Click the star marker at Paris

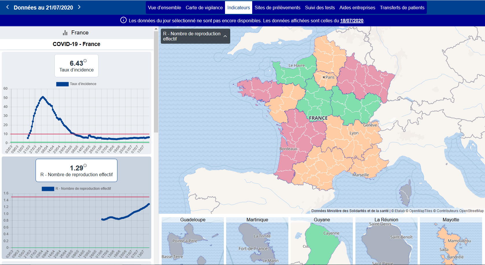[x=324, y=77]
